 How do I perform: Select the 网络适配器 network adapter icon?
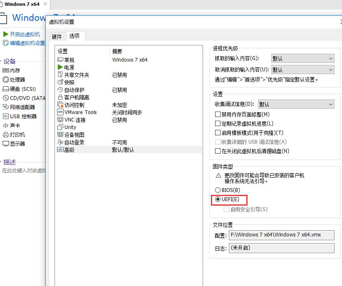pyautogui.click(x=6, y=107)
